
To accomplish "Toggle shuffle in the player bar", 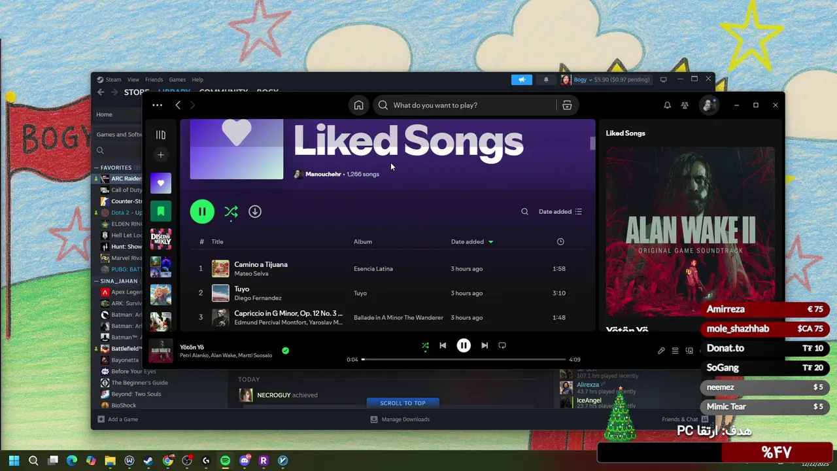I will click(425, 345).
